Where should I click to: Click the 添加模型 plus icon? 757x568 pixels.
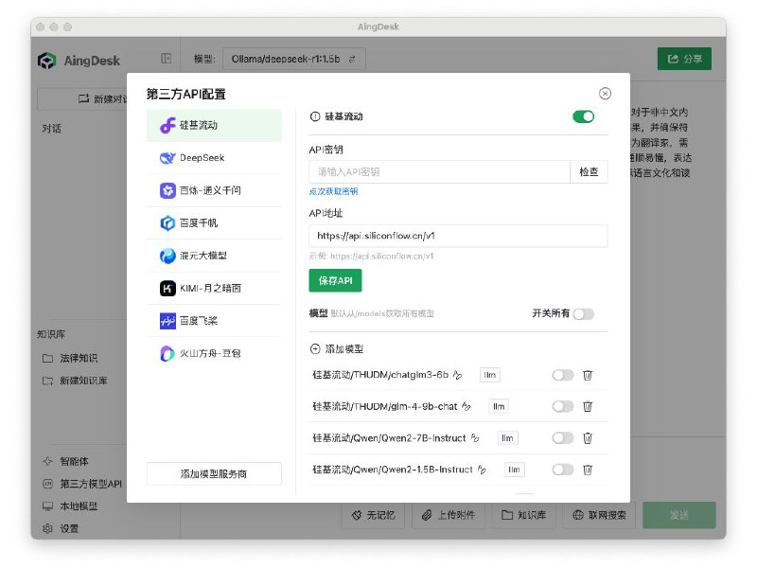click(315, 348)
